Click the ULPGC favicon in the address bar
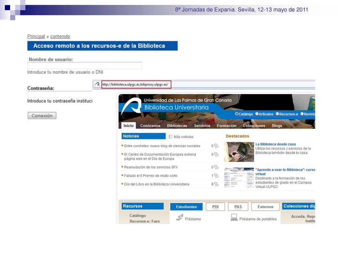The width and height of the screenshot is (338, 253). click(x=97, y=84)
